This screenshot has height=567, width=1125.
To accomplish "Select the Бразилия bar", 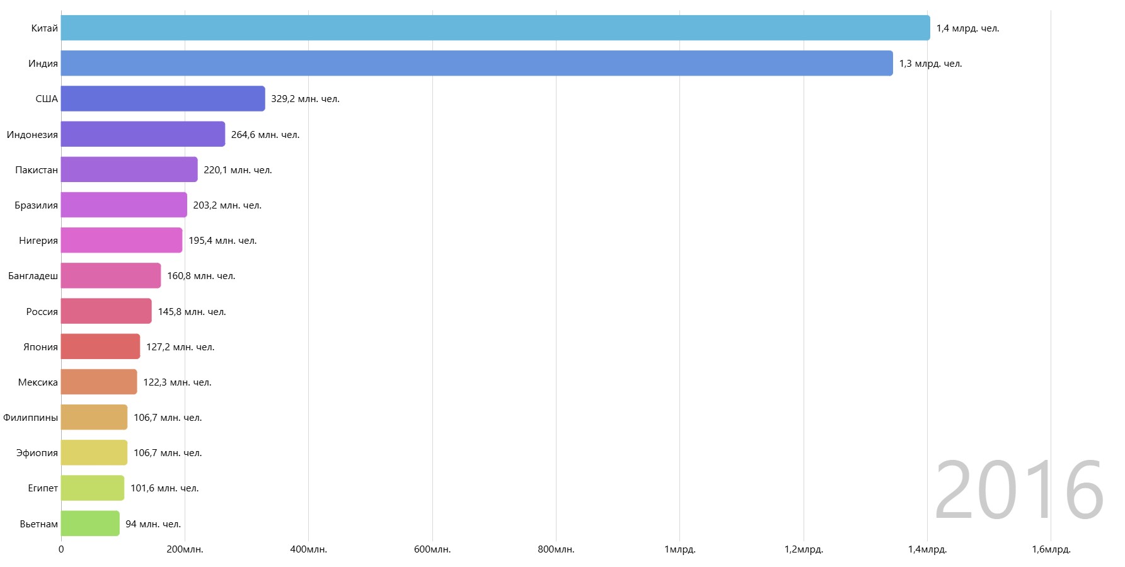I will (x=124, y=205).
